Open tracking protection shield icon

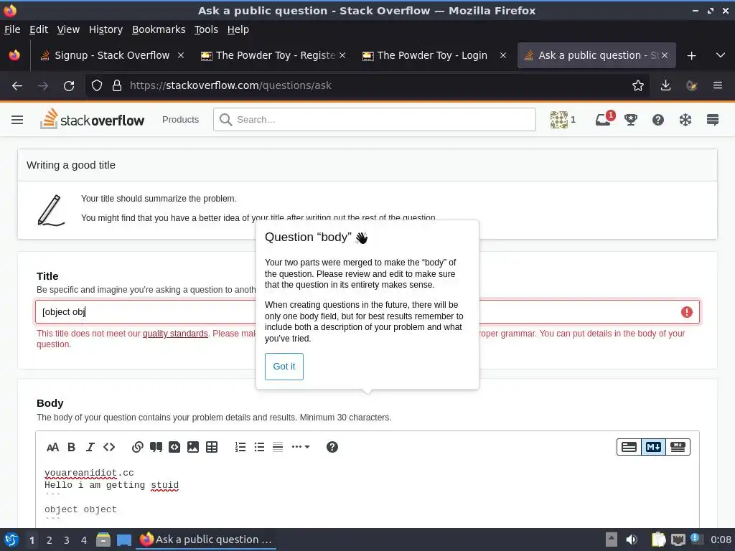pos(97,86)
